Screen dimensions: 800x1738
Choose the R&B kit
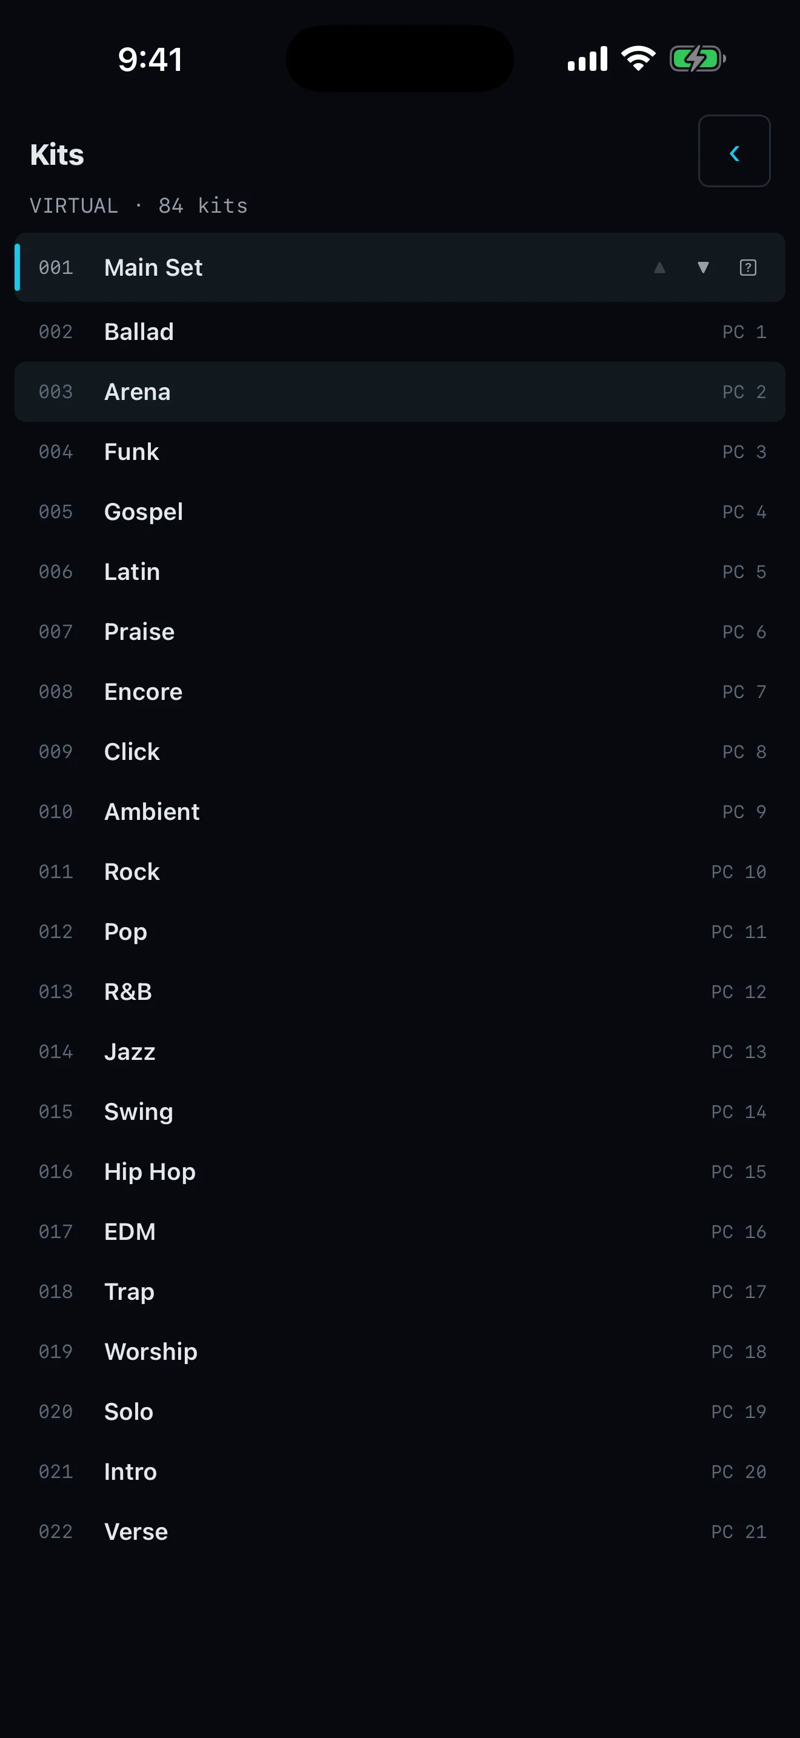400,992
